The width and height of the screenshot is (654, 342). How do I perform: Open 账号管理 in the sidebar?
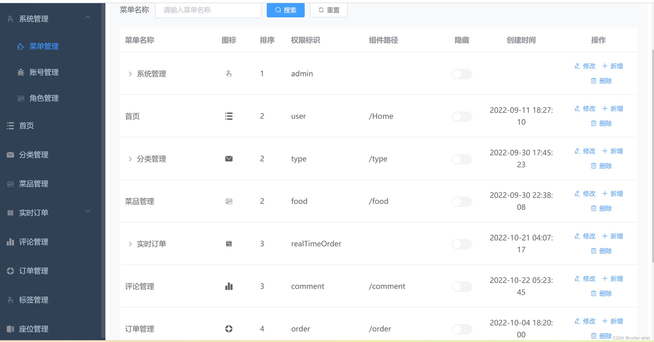[44, 72]
